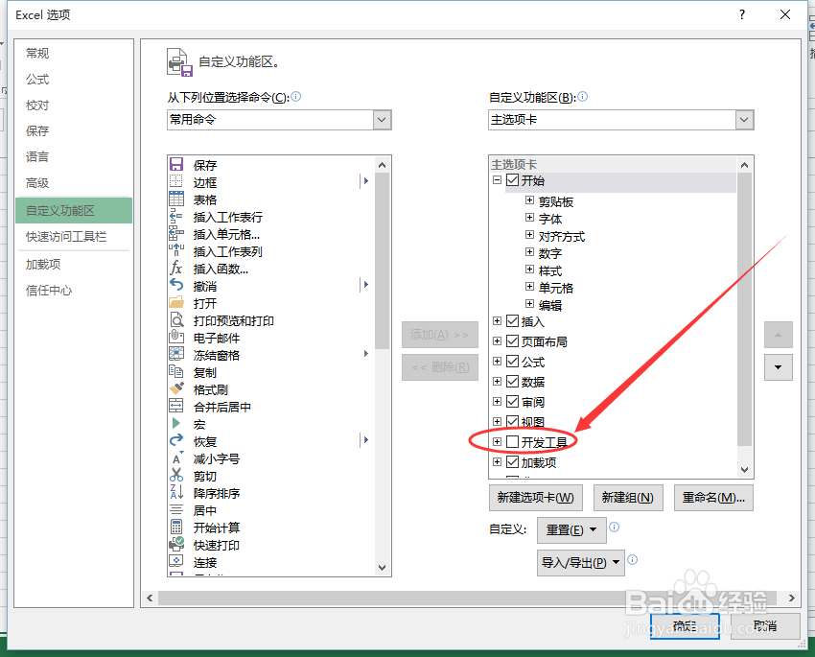Click 新建组(N) button
The height and width of the screenshot is (657, 815).
627,498
